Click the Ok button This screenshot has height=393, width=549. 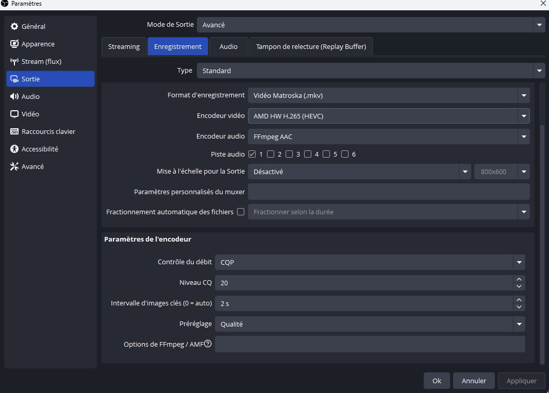coord(437,381)
